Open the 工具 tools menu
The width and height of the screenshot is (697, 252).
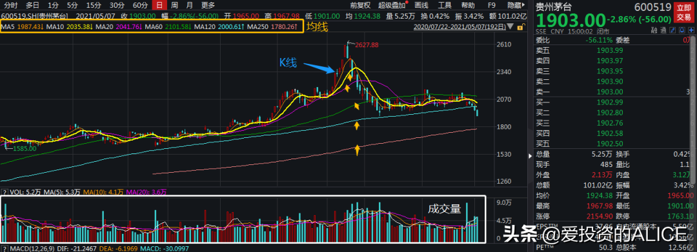click(445, 5)
